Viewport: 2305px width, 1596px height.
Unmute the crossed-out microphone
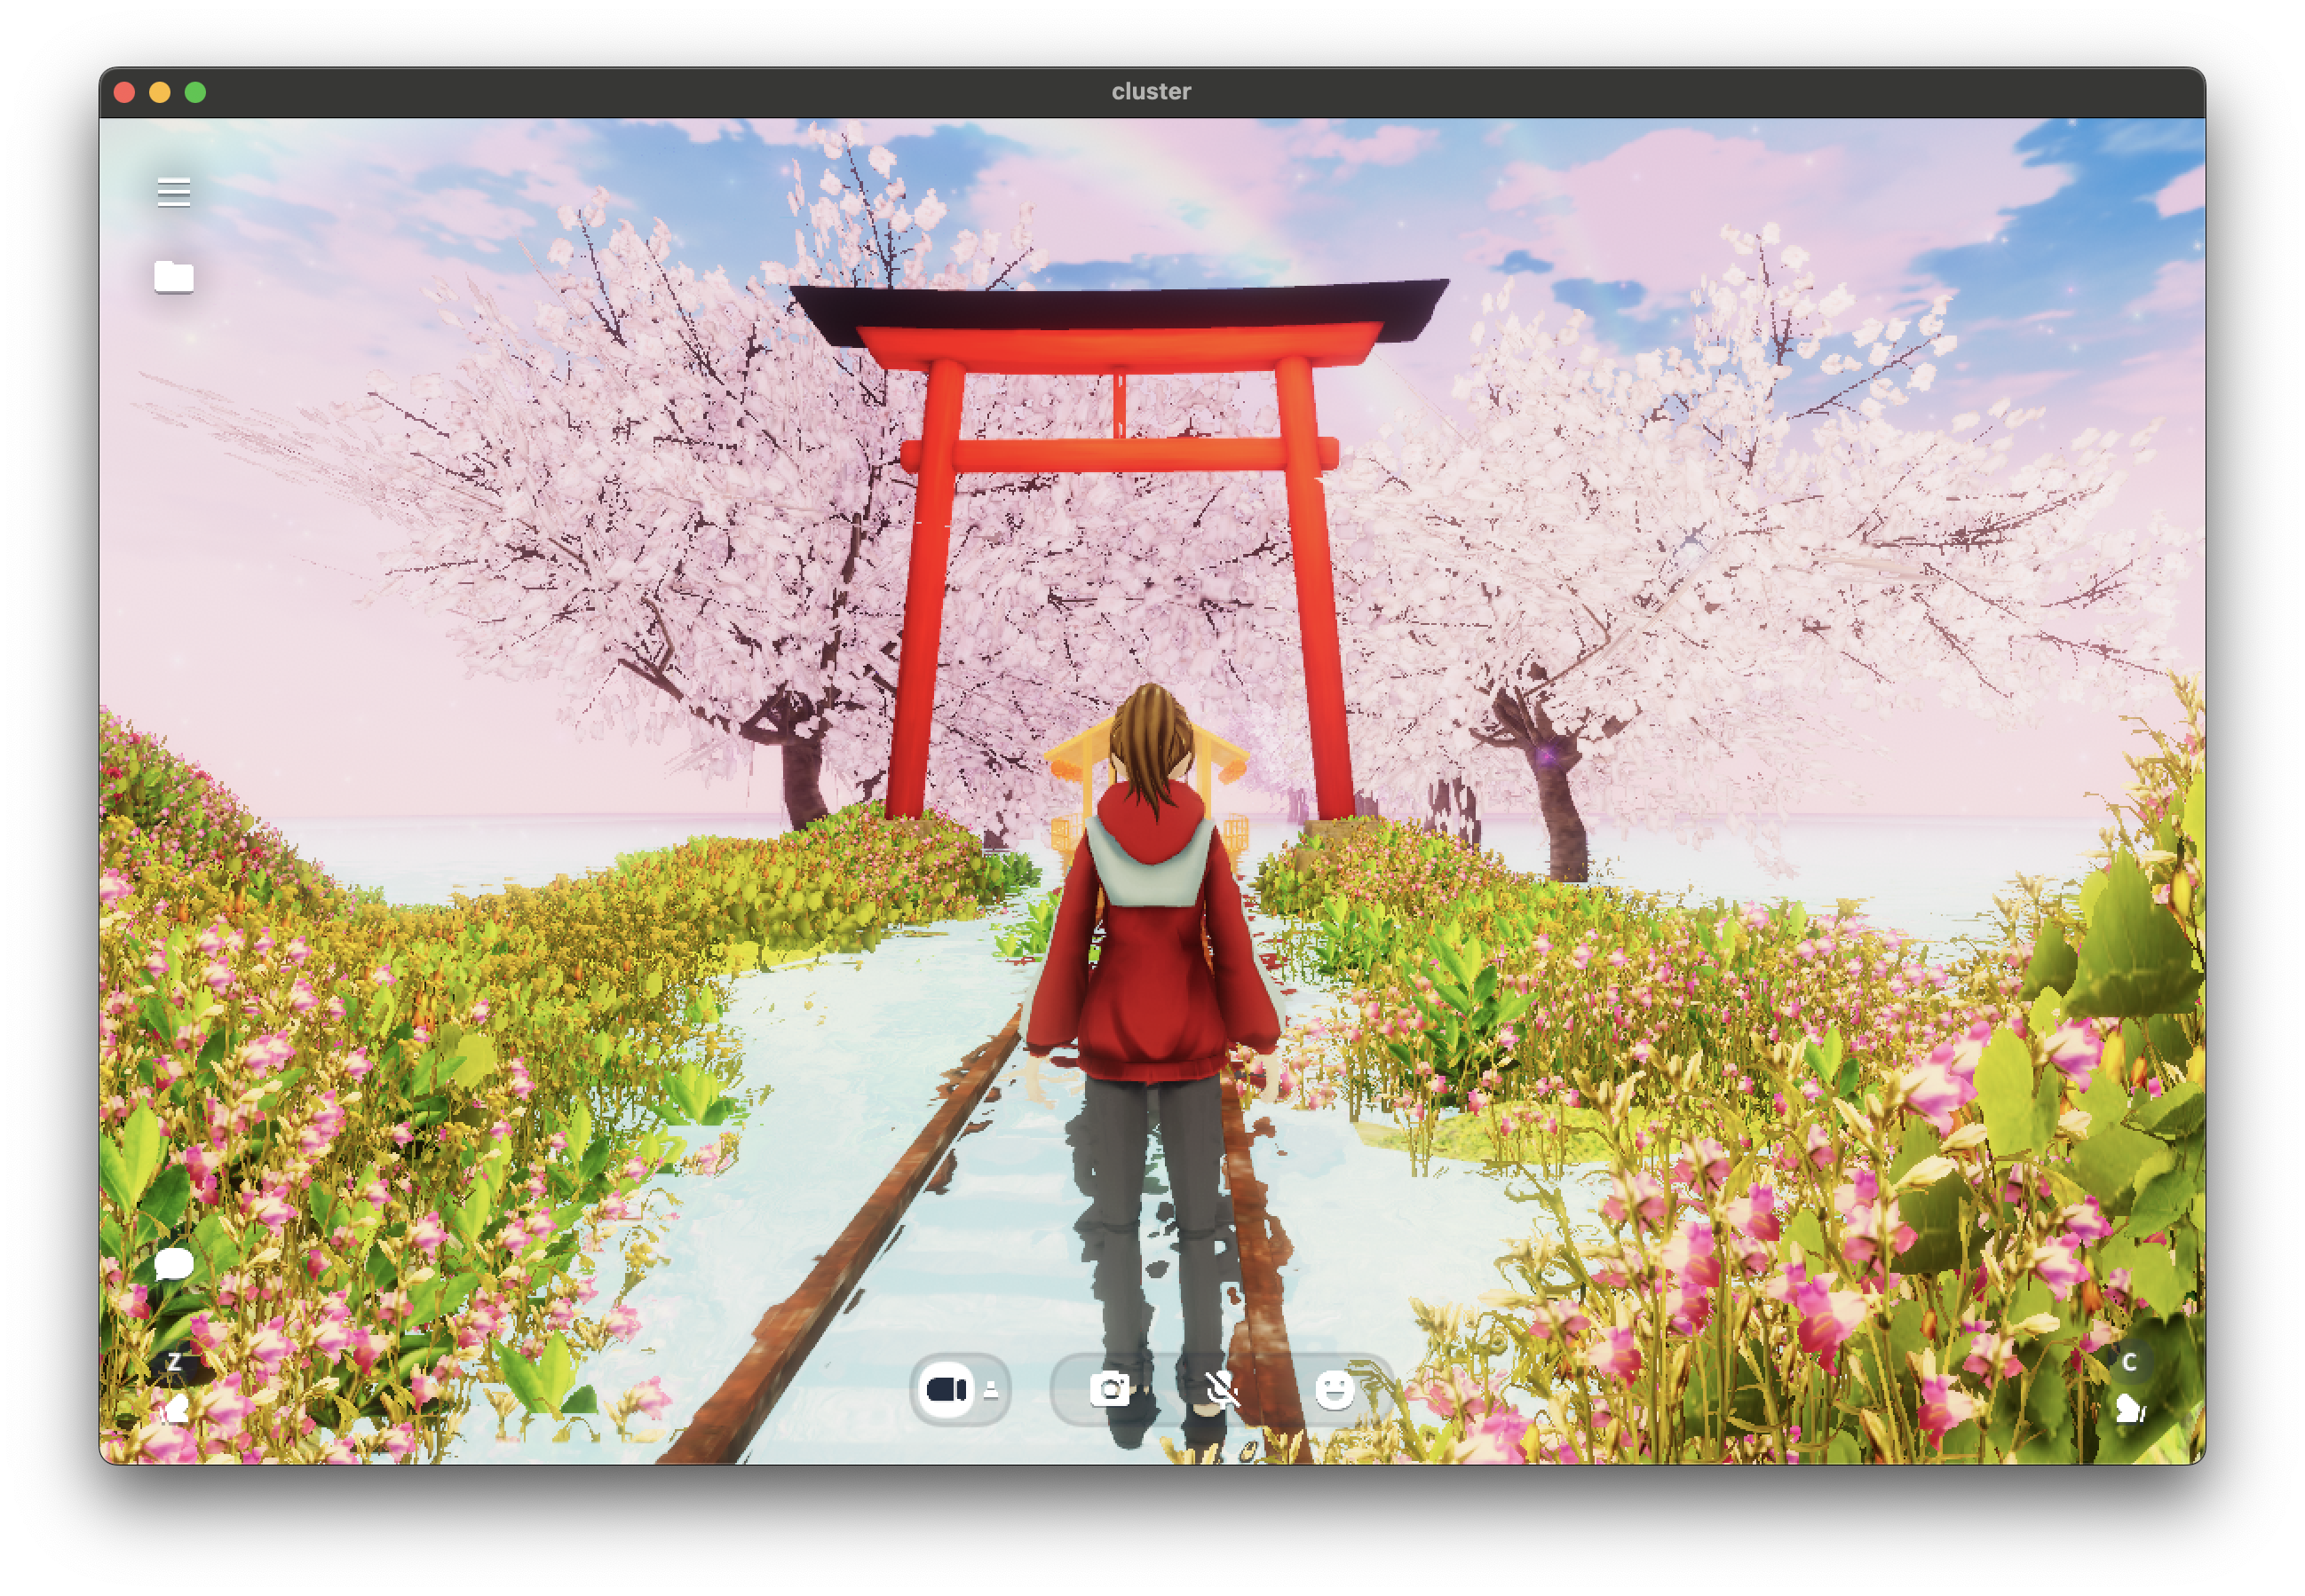coord(1221,1389)
